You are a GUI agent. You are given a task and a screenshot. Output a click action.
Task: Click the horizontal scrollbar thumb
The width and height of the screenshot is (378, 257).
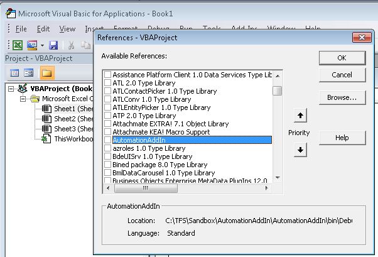click(x=146, y=188)
